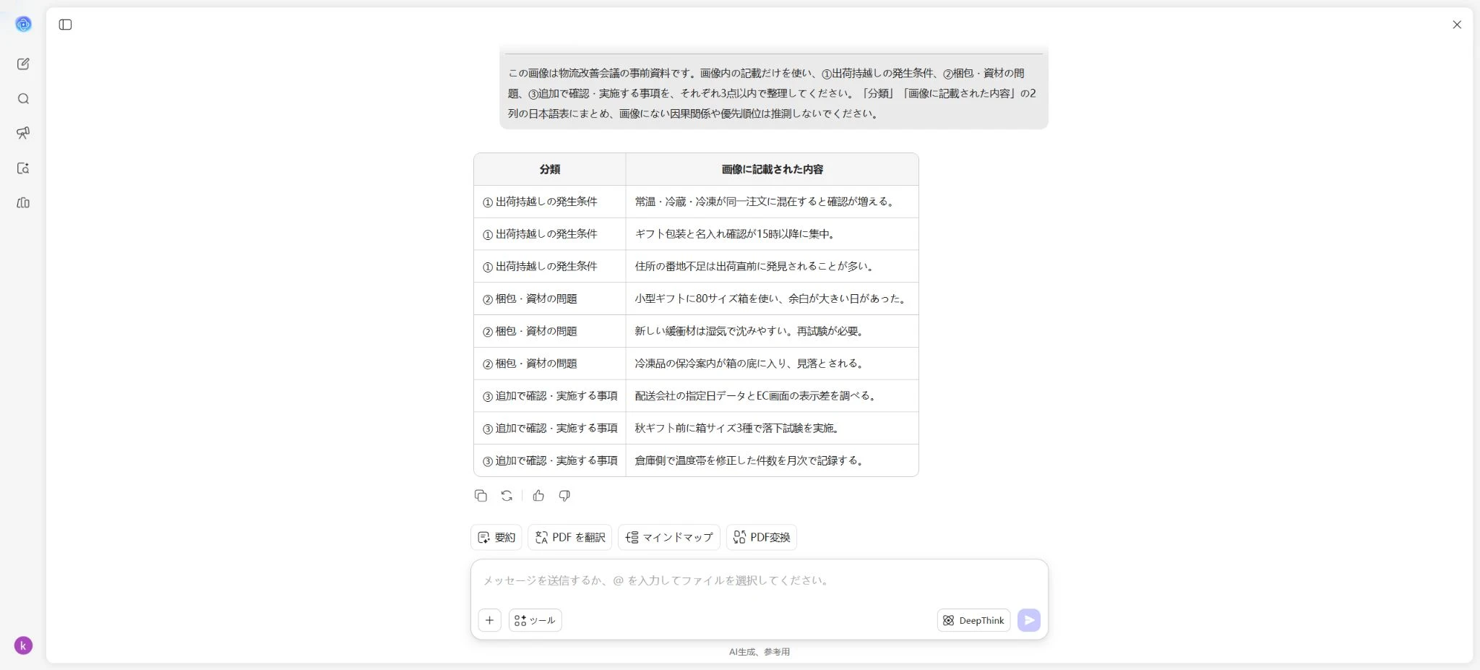Give the response a thumbs down
Image resolution: width=1480 pixels, height=670 pixels.
(x=564, y=496)
